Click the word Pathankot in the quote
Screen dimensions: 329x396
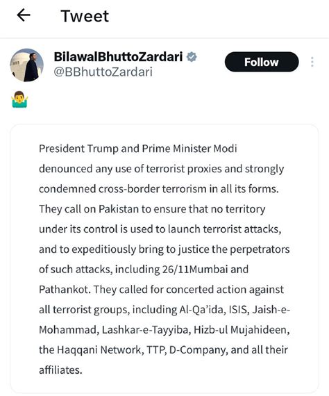click(65, 290)
